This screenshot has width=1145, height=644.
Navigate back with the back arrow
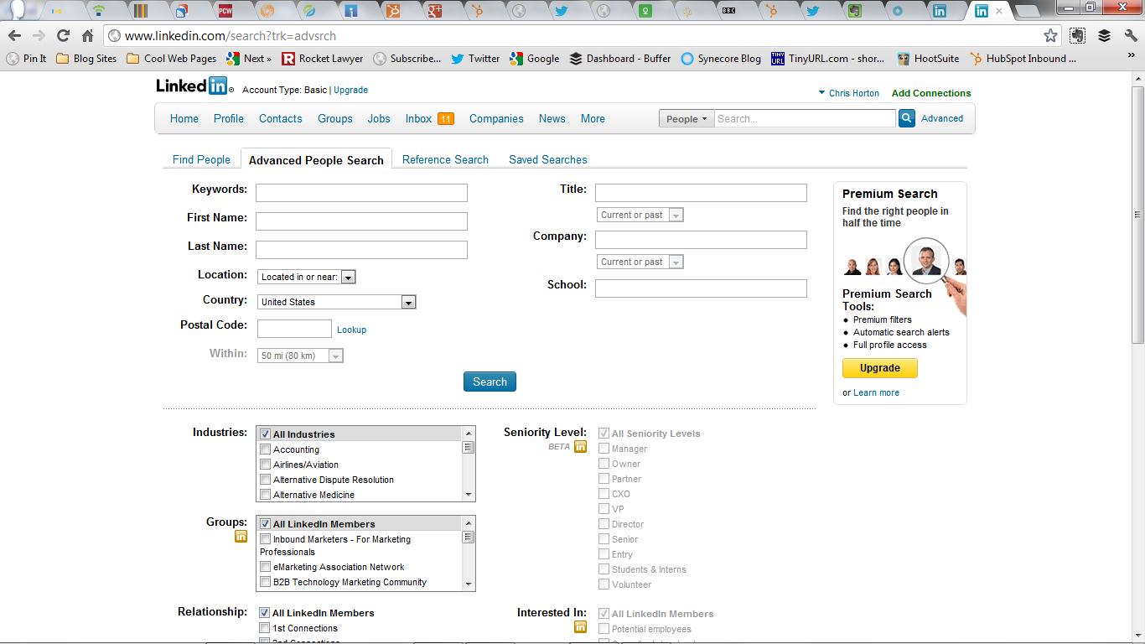14,36
